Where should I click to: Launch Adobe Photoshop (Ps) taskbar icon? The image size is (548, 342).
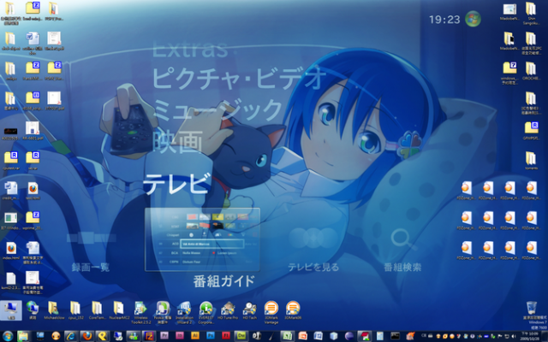click(x=211, y=336)
